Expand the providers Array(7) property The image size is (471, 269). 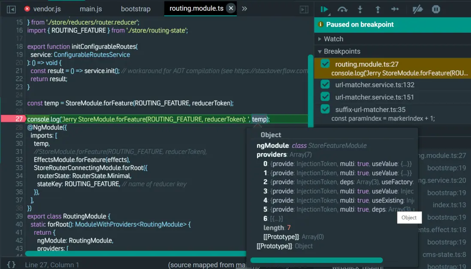point(284,155)
